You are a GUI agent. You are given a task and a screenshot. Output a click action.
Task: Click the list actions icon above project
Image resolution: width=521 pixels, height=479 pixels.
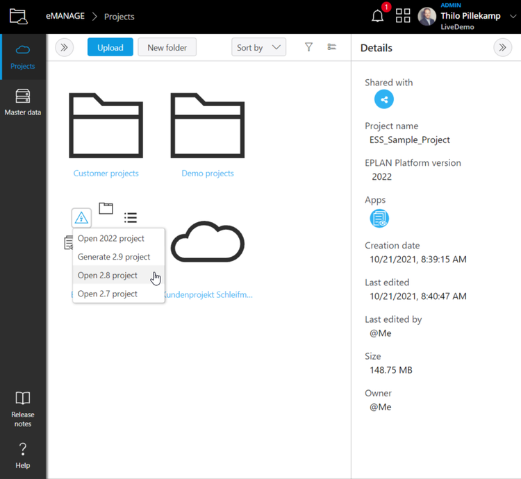coord(131,218)
